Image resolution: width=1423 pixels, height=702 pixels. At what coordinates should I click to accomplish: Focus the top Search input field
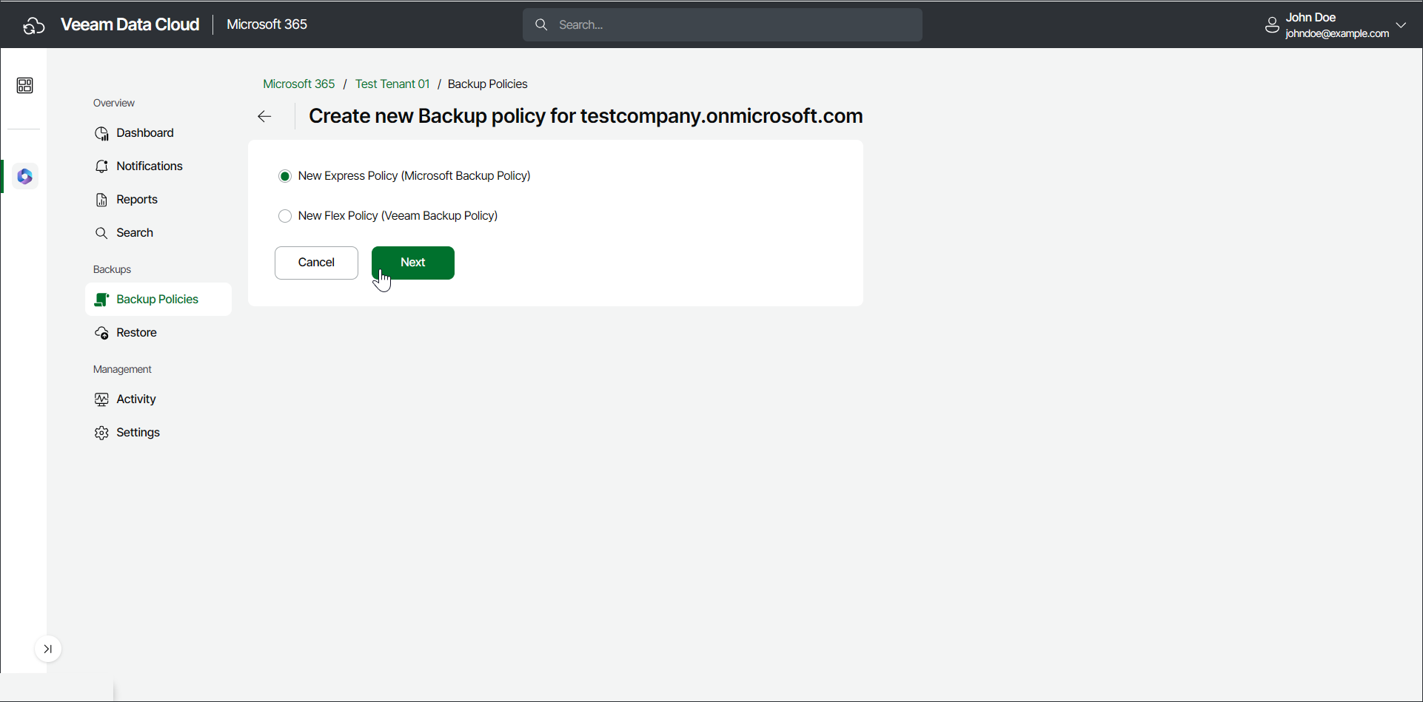point(723,25)
